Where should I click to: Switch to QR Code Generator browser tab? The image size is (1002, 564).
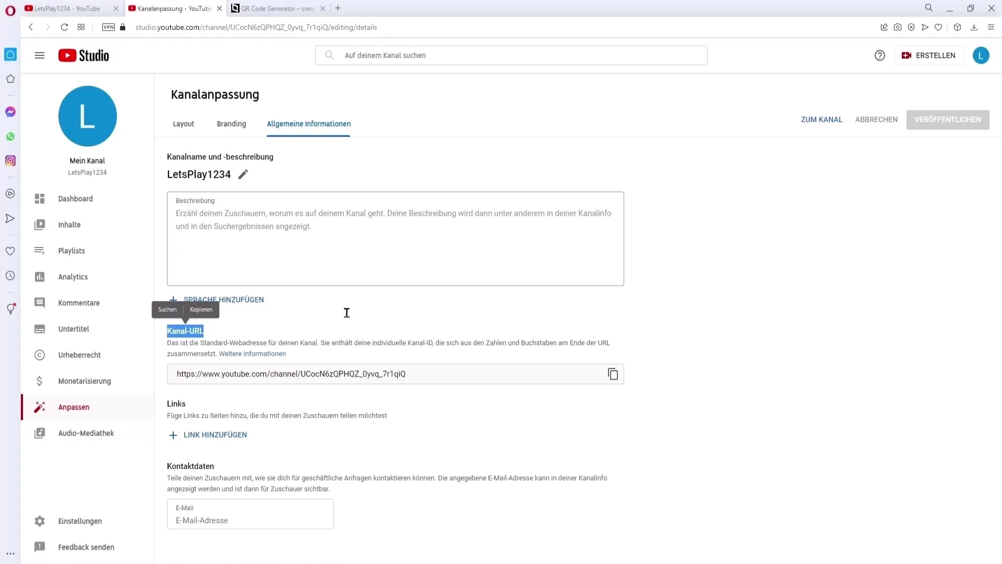tap(277, 8)
